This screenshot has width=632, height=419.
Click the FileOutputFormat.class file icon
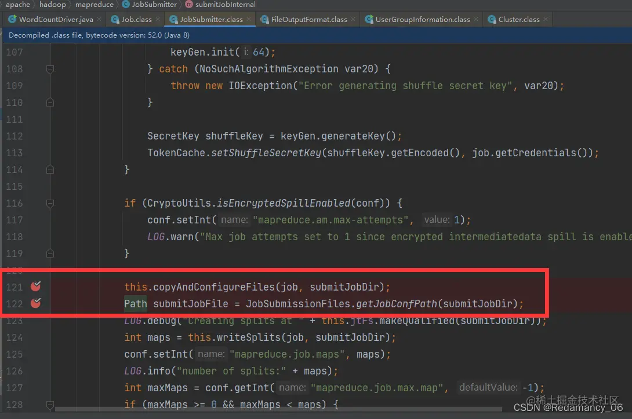(264, 19)
